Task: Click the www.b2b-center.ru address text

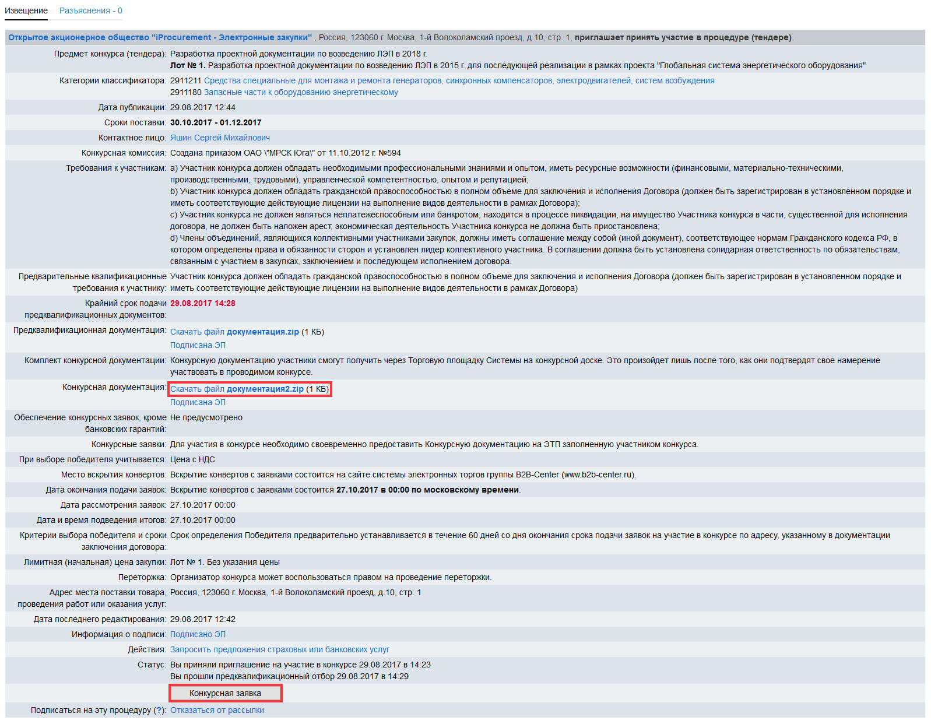Action: [598, 475]
